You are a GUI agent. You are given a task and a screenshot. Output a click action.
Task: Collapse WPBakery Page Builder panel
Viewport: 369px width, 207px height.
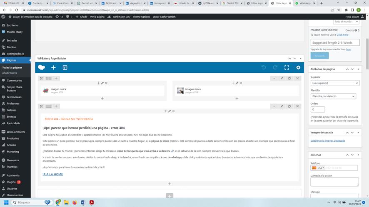click(x=301, y=59)
